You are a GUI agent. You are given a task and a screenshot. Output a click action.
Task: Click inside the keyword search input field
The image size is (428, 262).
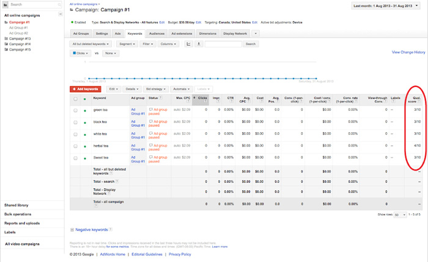223,44
